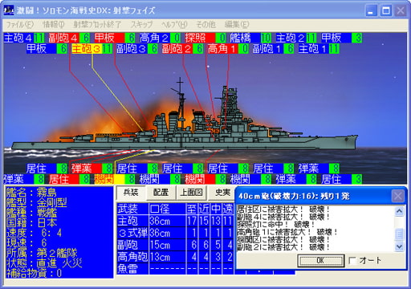Click the 魚雷 row in weapons table
Viewport: 411px width, 289px height.
pos(176,269)
